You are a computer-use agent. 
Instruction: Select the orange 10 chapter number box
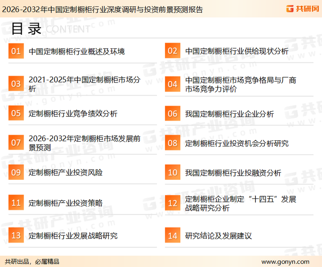coord(173,172)
